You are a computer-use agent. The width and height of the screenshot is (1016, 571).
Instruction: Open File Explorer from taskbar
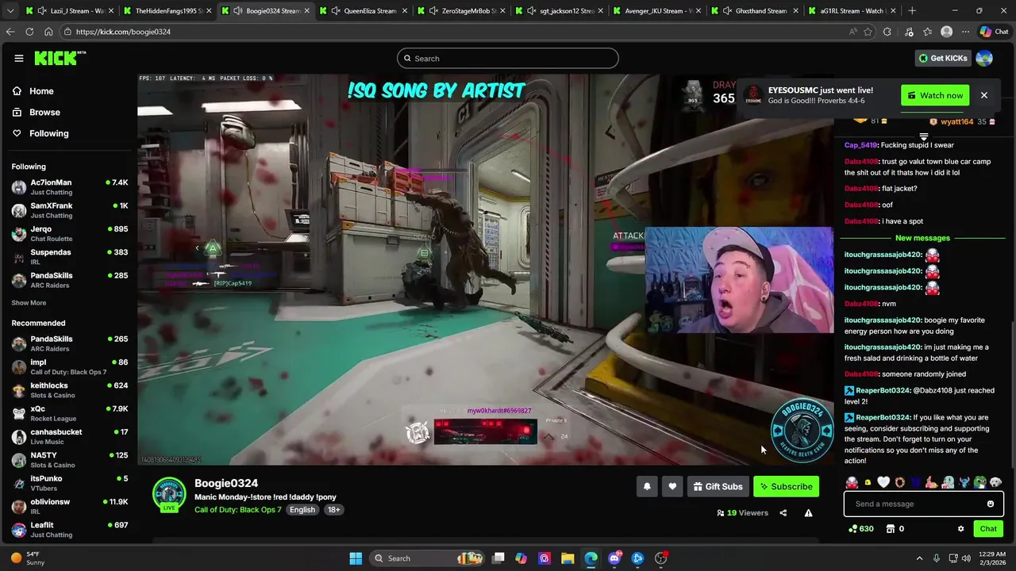point(568,558)
